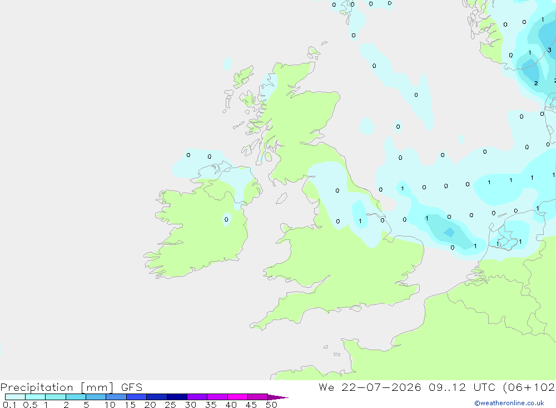Click the purple over-50 legend arrow
556x408 pixels.
278,397
